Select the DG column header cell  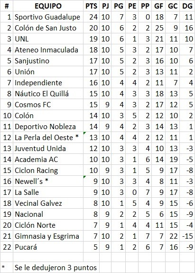tap(187, 6)
